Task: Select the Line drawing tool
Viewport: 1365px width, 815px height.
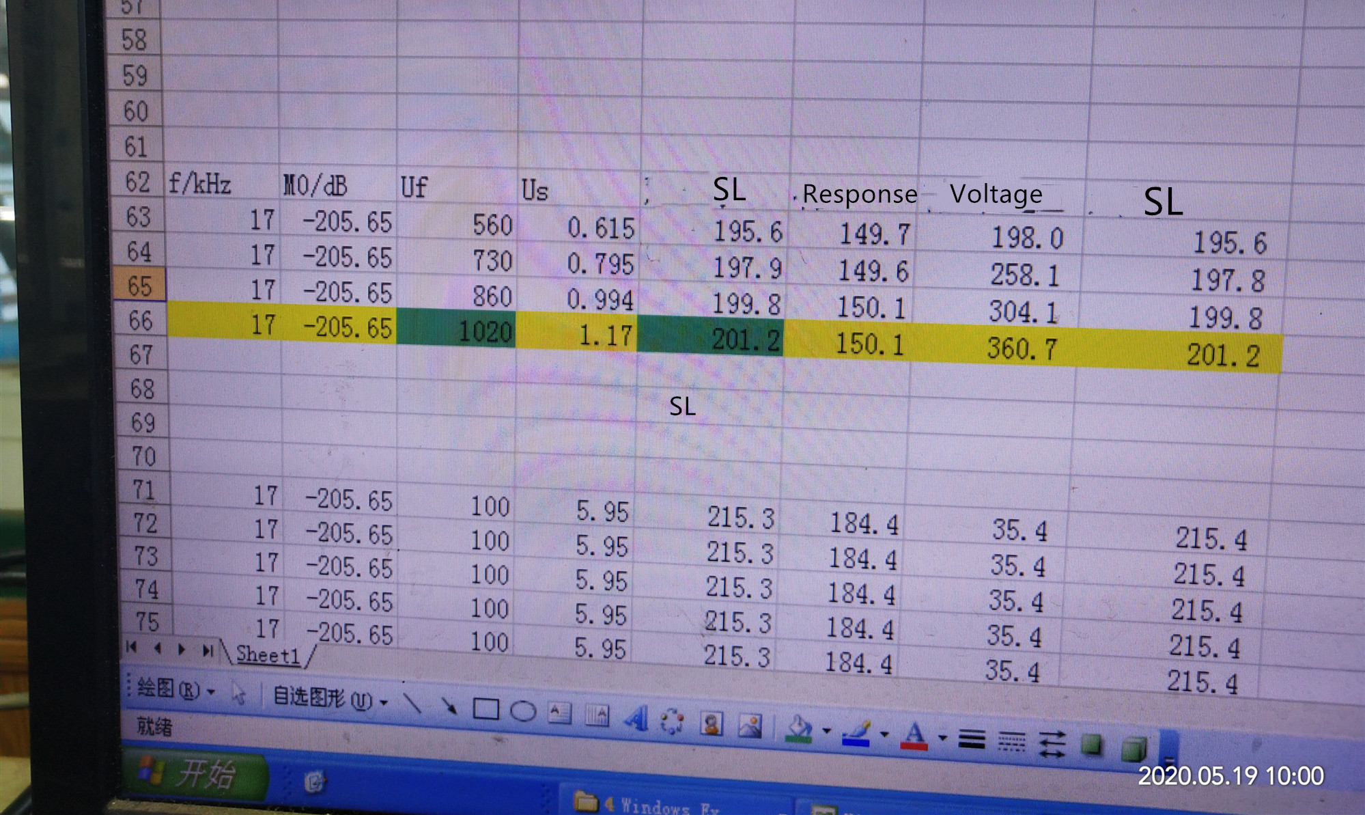Action: [x=412, y=703]
